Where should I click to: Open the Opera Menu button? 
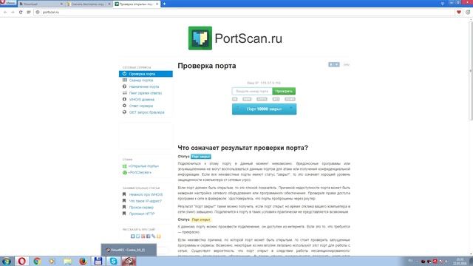click(8, 3)
